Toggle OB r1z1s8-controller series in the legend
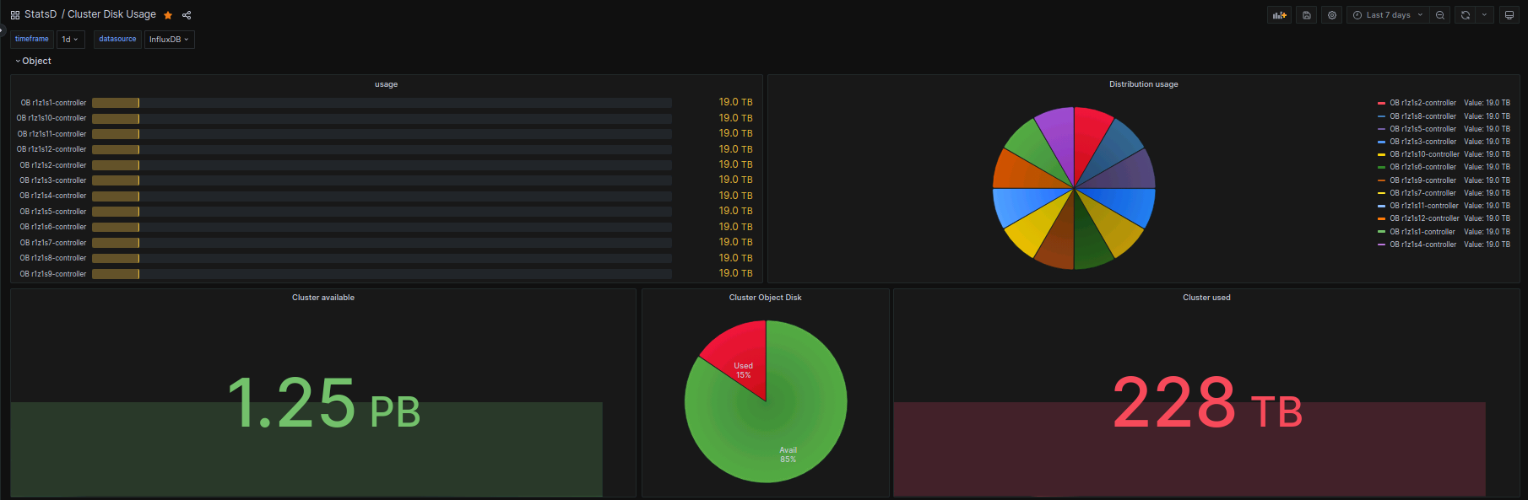 point(1422,116)
